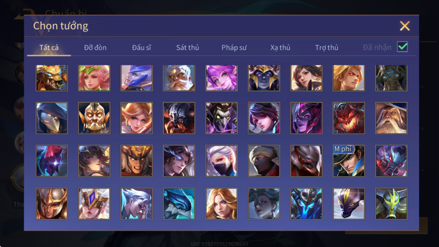
Task: Choose the old wizard with grey hat
Action: click(x=391, y=118)
